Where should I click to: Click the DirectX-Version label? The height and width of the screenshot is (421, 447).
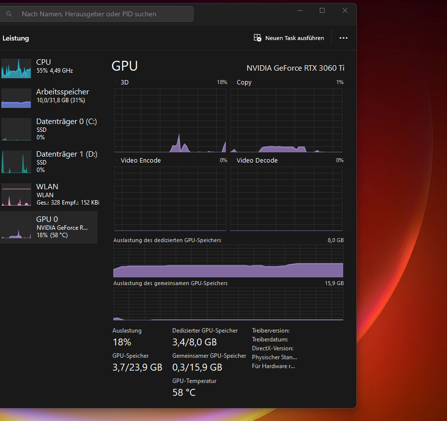tap(273, 348)
